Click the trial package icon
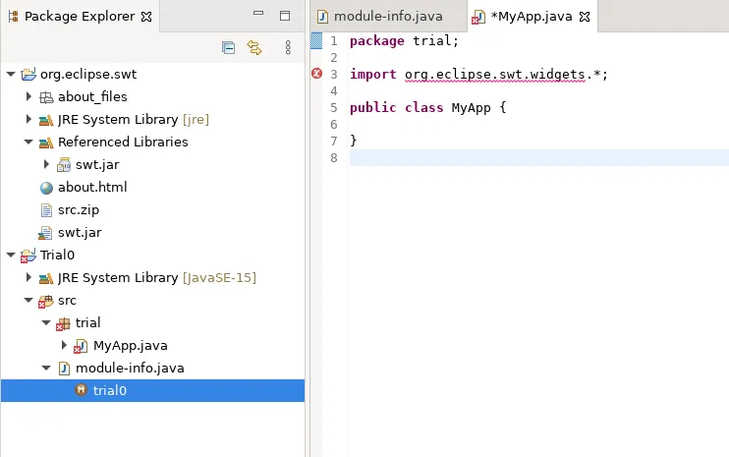This screenshot has width=729, height=457. pyautogui.click(x=63, y=323)
